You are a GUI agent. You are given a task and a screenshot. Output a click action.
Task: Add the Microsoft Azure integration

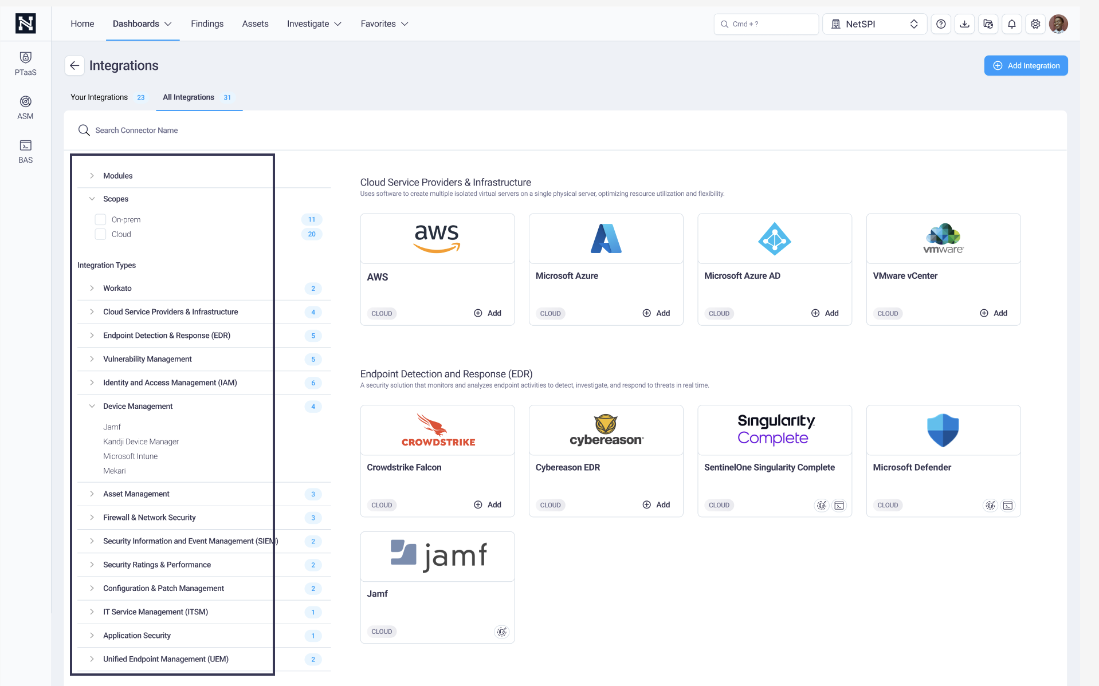(x=656, y=313)
